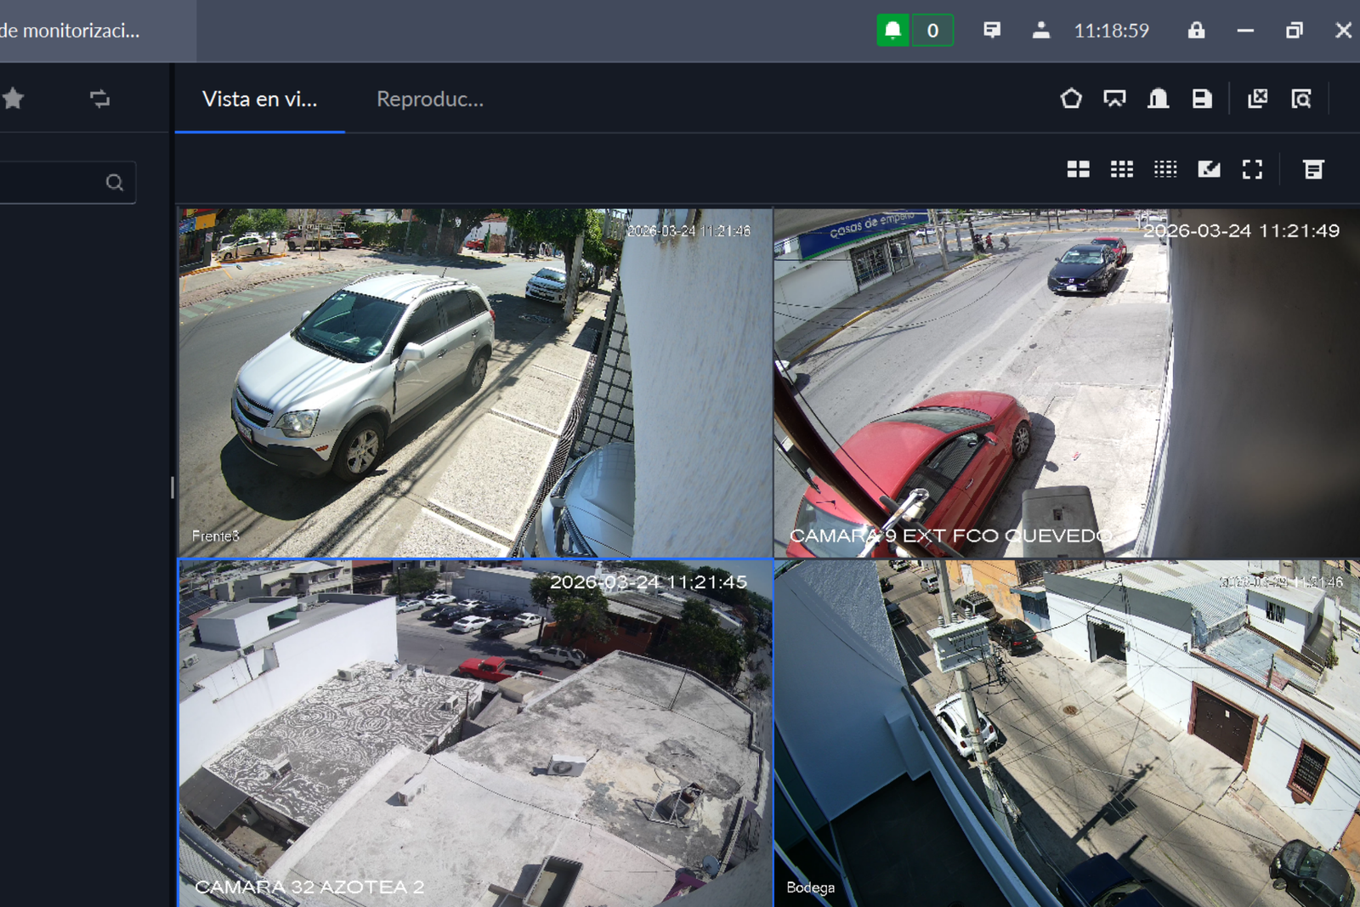This screenshot has height=907, width=1360.
Task: Open the message notifications icon
Action: pos(991,31)
